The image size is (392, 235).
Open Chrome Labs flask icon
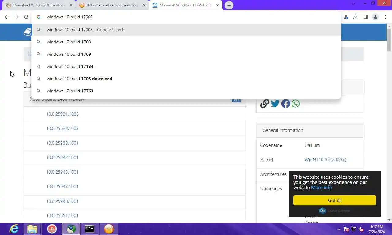click(x=346, y=17)
